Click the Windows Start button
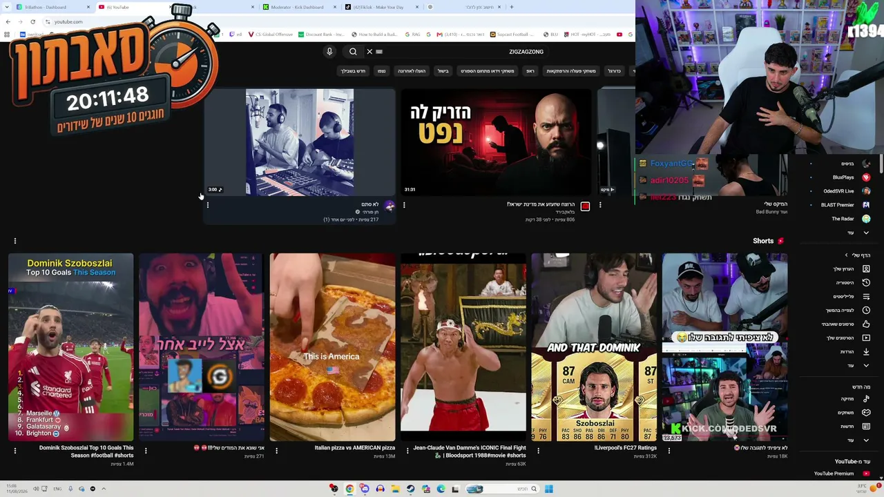 pos(548,489)
